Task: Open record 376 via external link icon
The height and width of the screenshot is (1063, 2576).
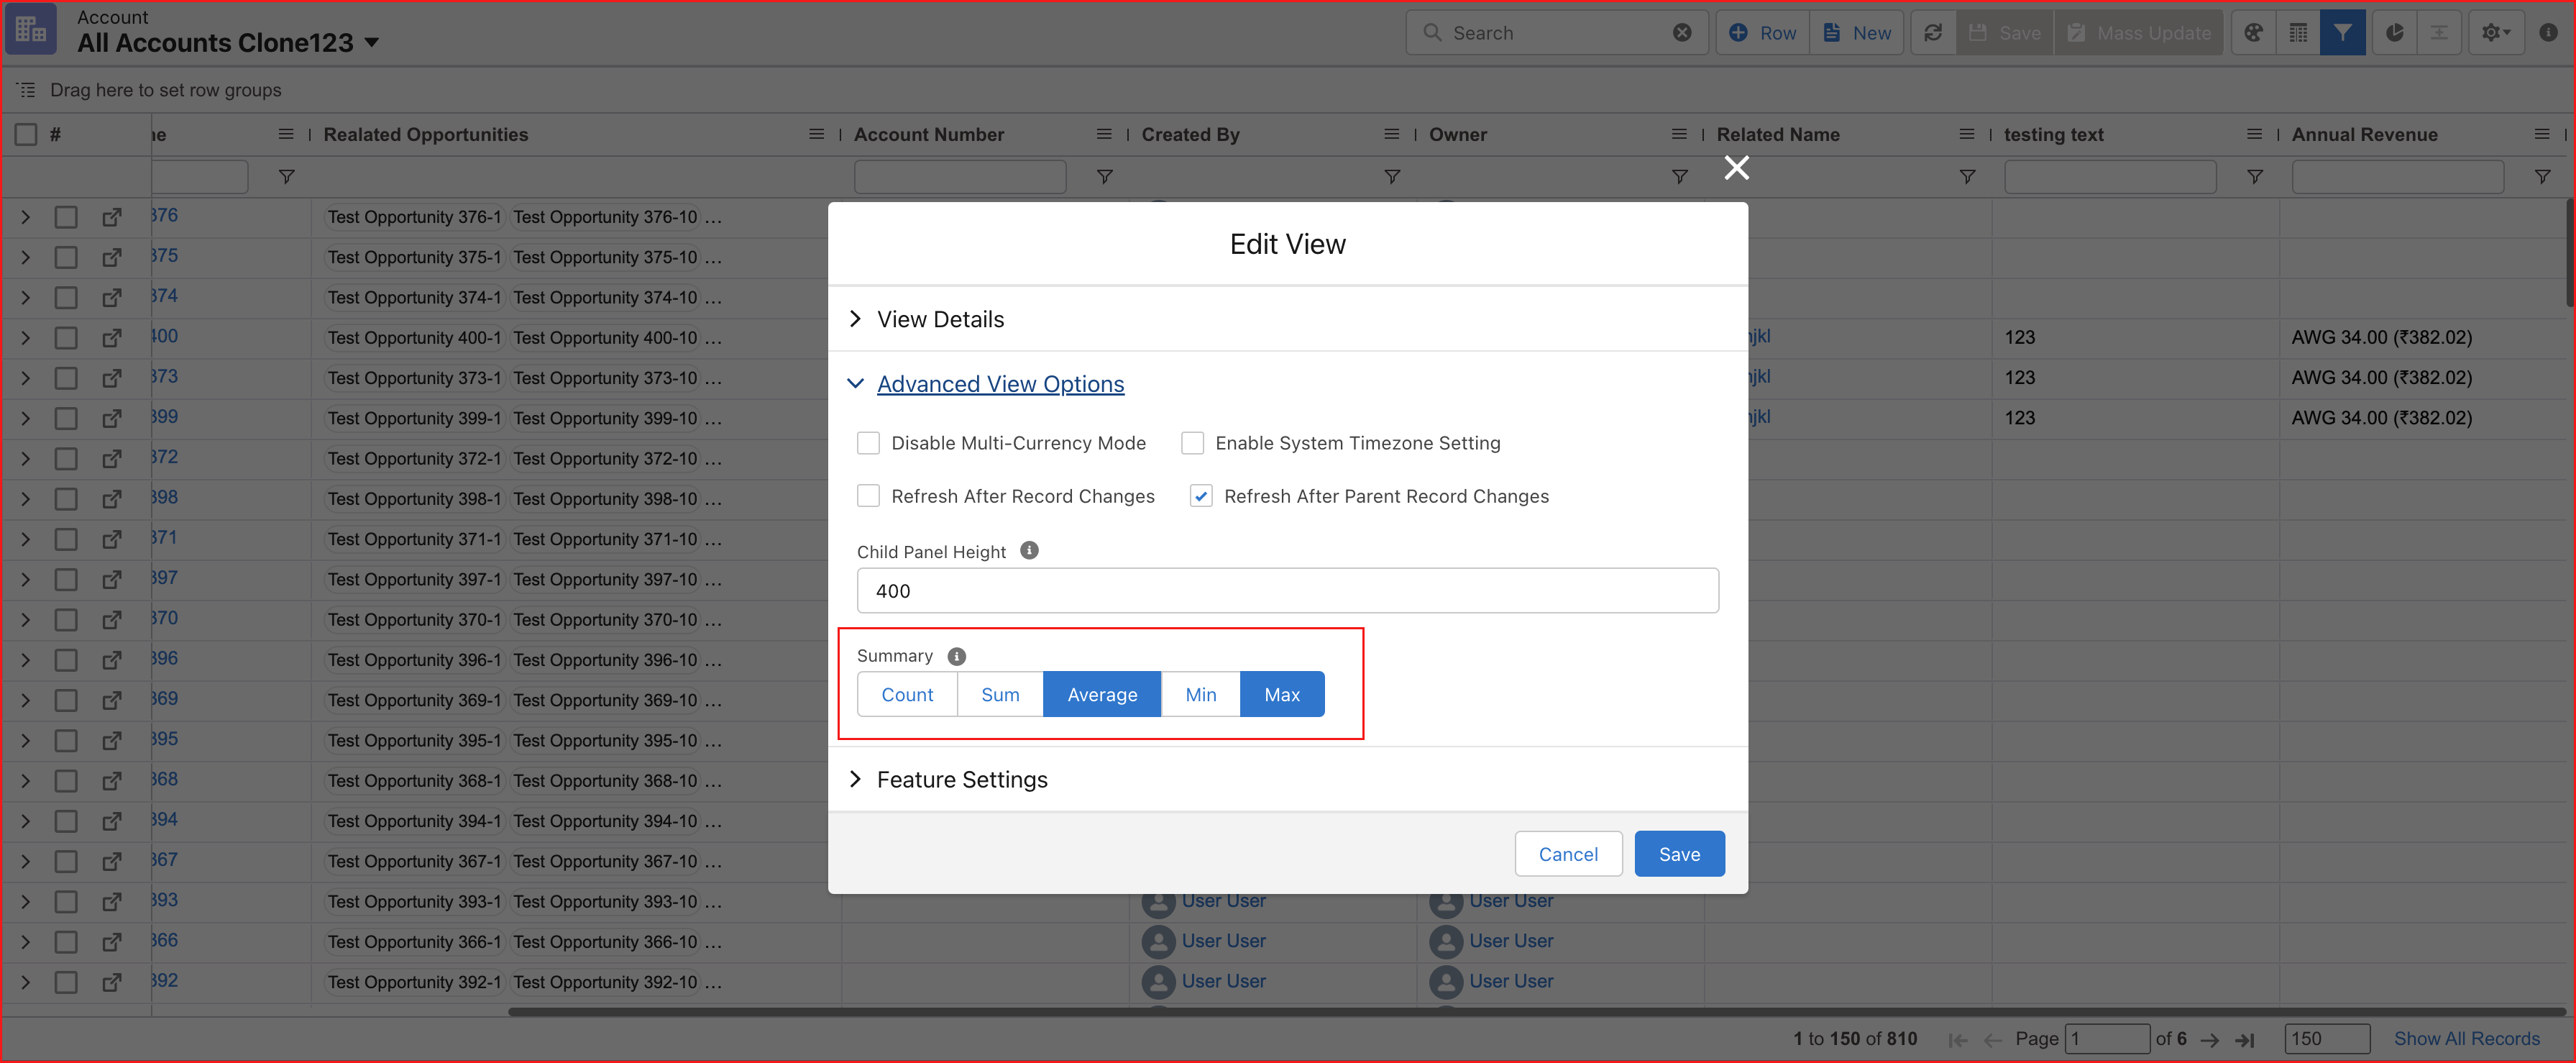Action: [x=112, y=216]
